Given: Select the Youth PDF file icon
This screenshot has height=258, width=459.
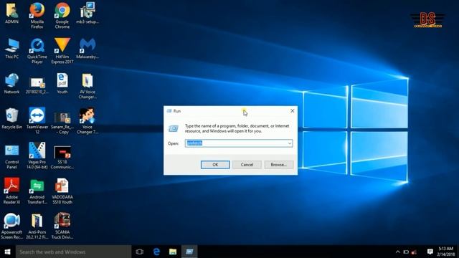Looking at the screenshot, I should tap(62, 83).
